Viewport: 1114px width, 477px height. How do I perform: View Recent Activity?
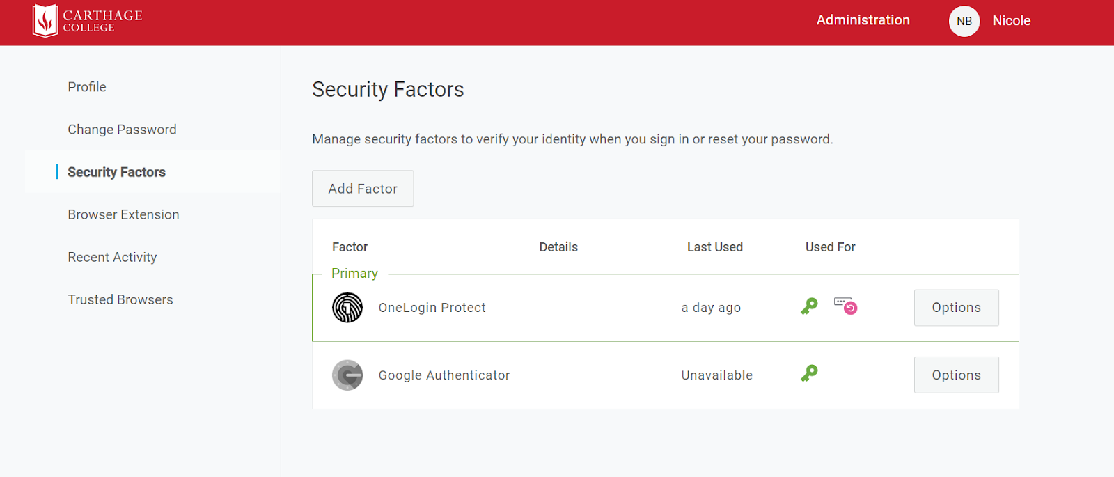point(112,257)
